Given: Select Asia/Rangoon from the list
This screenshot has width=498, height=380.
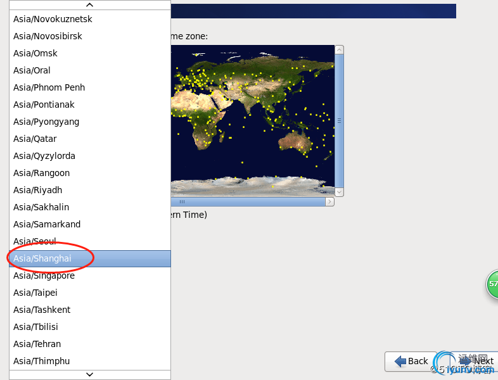Looking at the screenshot, I should tap(90, 173).
